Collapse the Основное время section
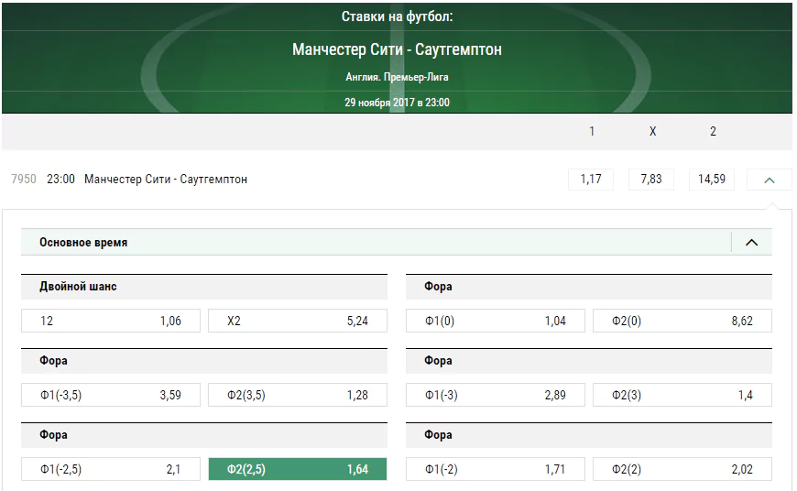The height and width of the screenshot is (491, 797). pos(751,243)
